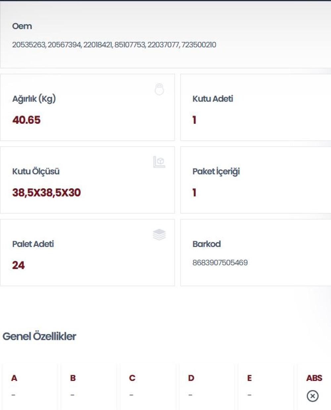Click the Genel Özellikler heading

[x=39, y=337]
